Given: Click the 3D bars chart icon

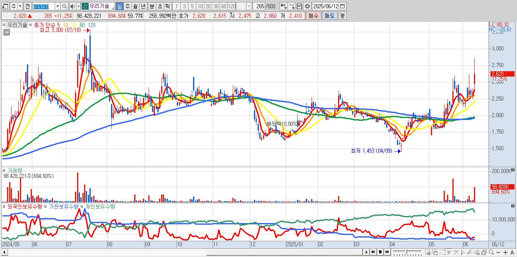Looking at the screenshot, I should tap(477, 252).
